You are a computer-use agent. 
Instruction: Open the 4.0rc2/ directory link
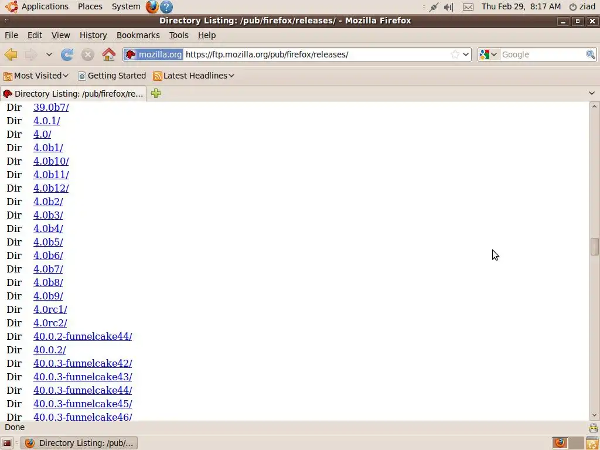point(50,323)
